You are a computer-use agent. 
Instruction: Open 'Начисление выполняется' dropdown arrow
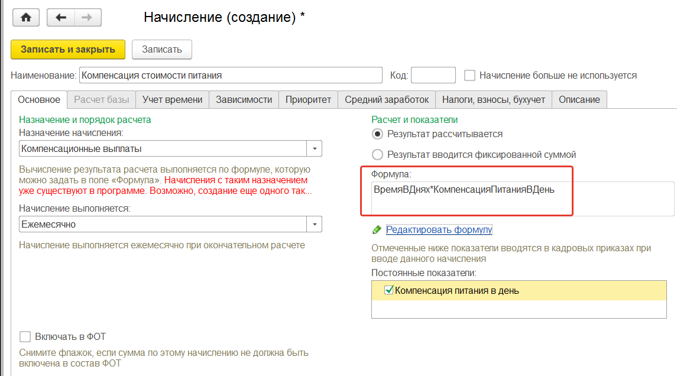pyautogui.click(x=315, y=225)
